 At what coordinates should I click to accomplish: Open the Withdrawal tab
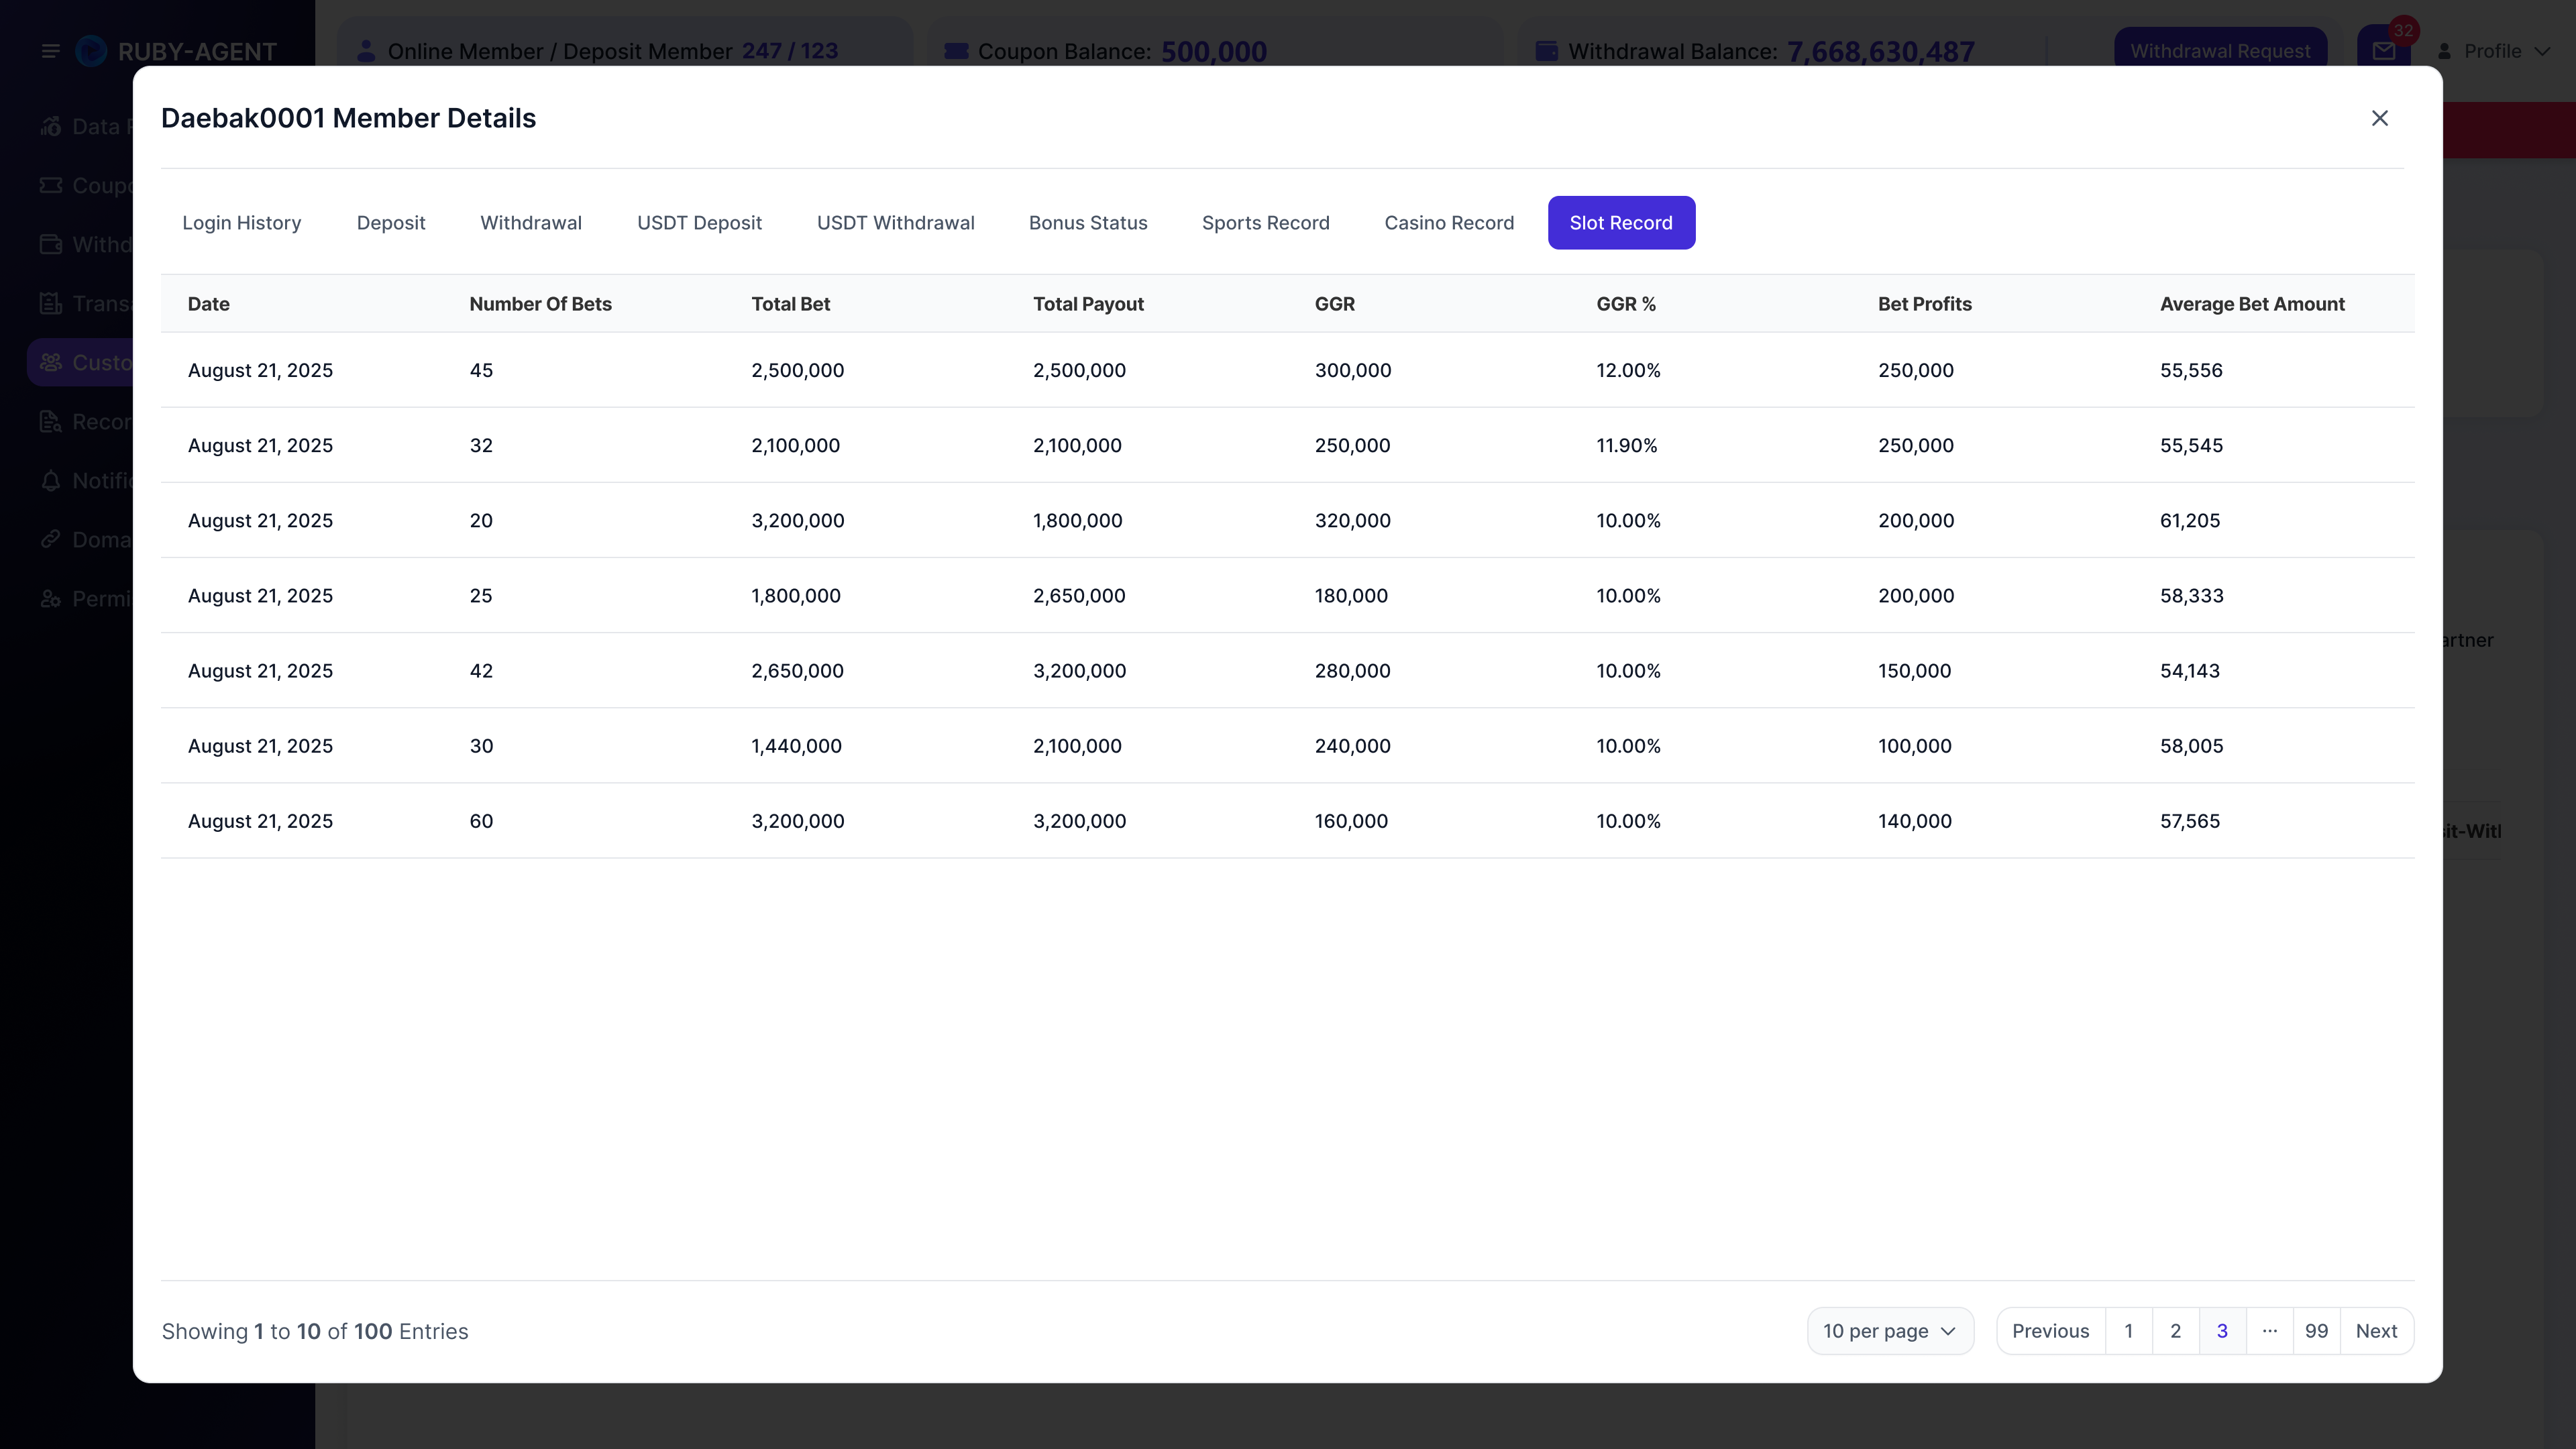point(531,223)
